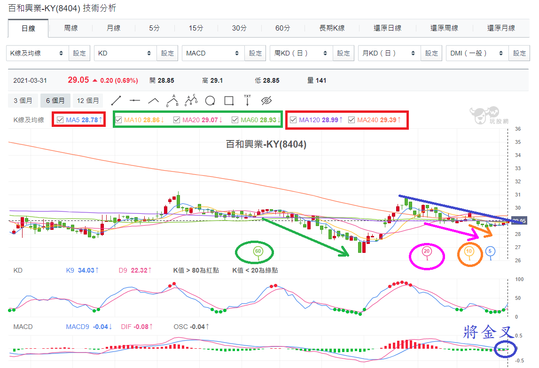Image resolution: width=539 pixels, height=368 pixels.
Task: Toggle the MA5 moving average checkbox
Action: (x=60, y=120)
